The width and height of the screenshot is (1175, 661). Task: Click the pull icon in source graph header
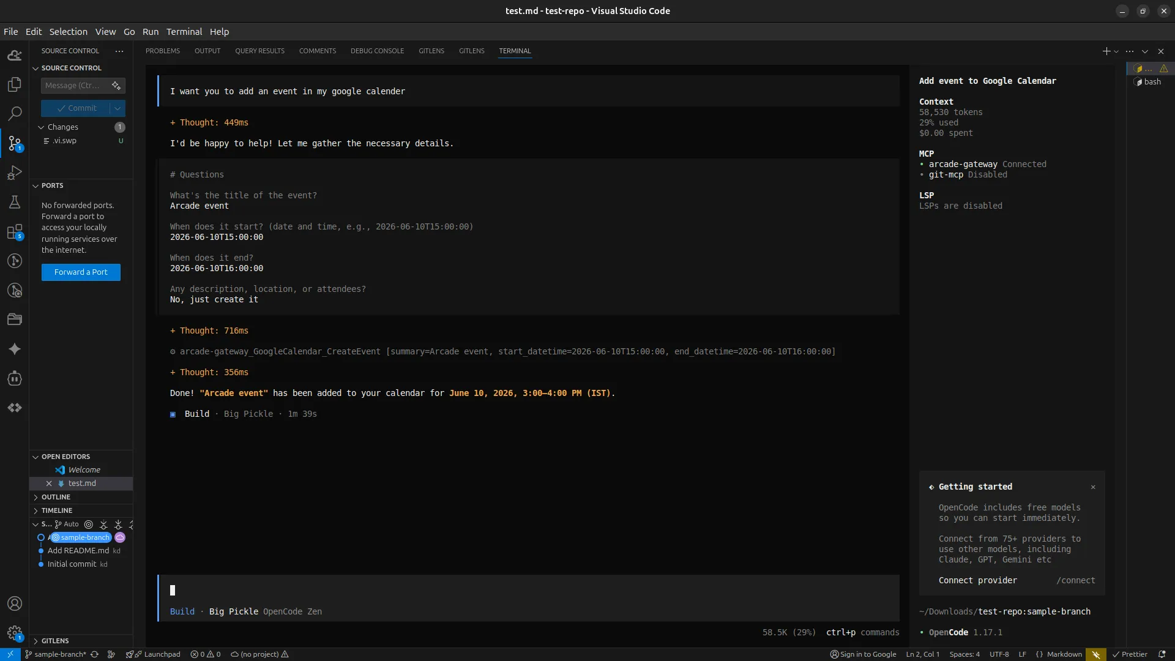118,525
